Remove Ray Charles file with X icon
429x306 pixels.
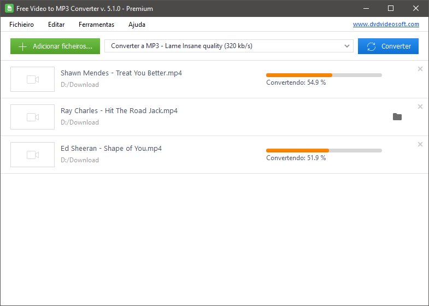pos(420,107)
